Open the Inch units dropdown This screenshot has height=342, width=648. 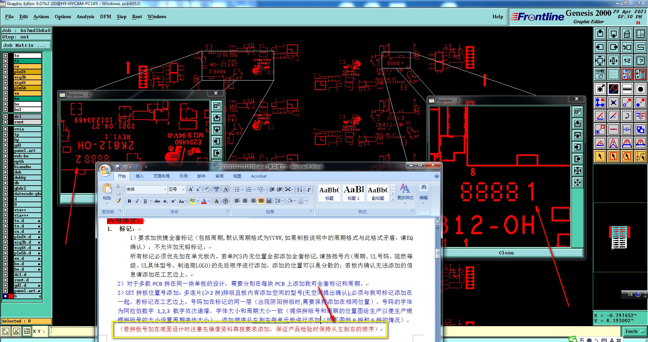click(x=636, y=332)
